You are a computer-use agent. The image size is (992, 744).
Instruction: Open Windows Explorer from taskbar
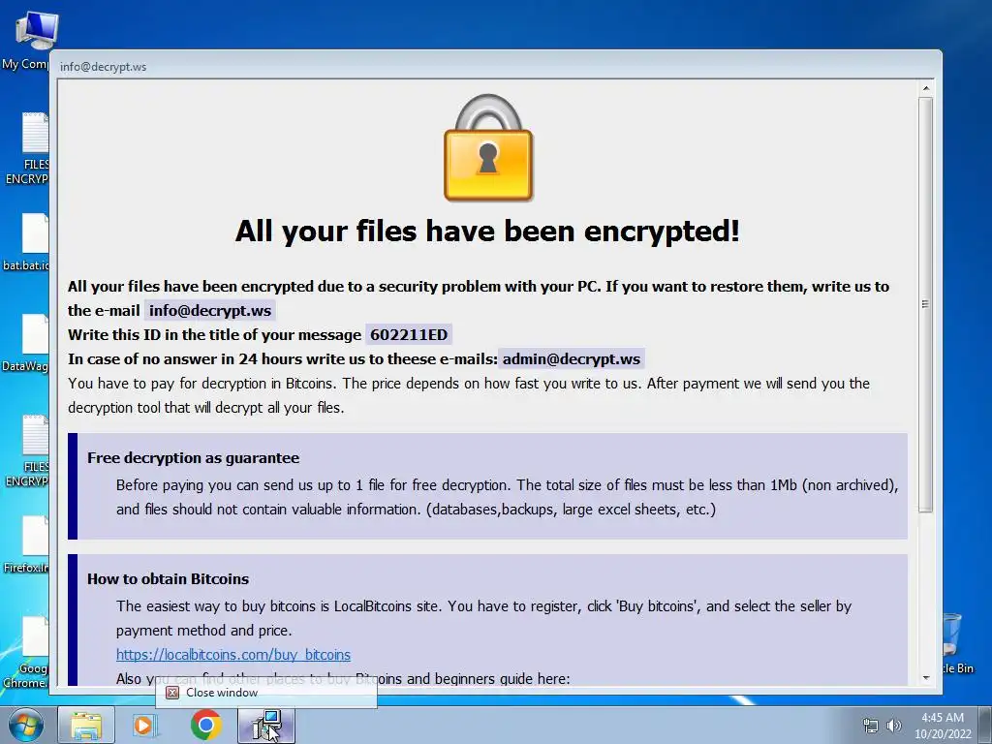86,725
